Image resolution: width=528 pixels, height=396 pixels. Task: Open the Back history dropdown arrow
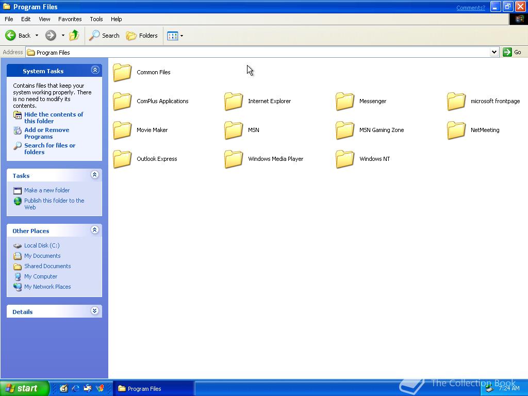[37, 36]
